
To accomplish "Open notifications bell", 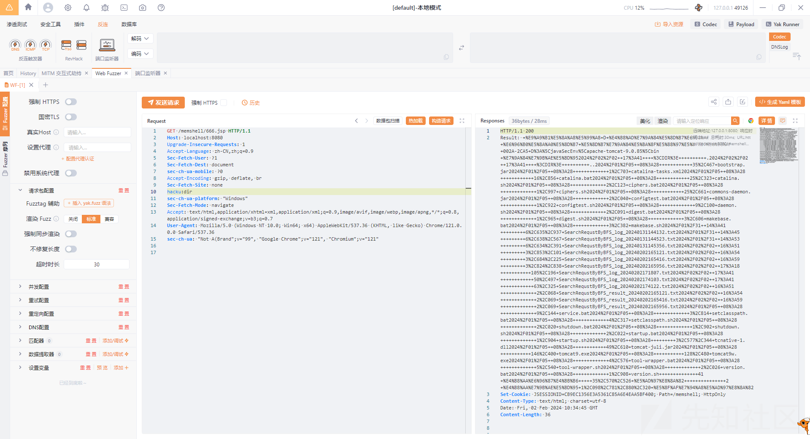I will click(86, 8).
